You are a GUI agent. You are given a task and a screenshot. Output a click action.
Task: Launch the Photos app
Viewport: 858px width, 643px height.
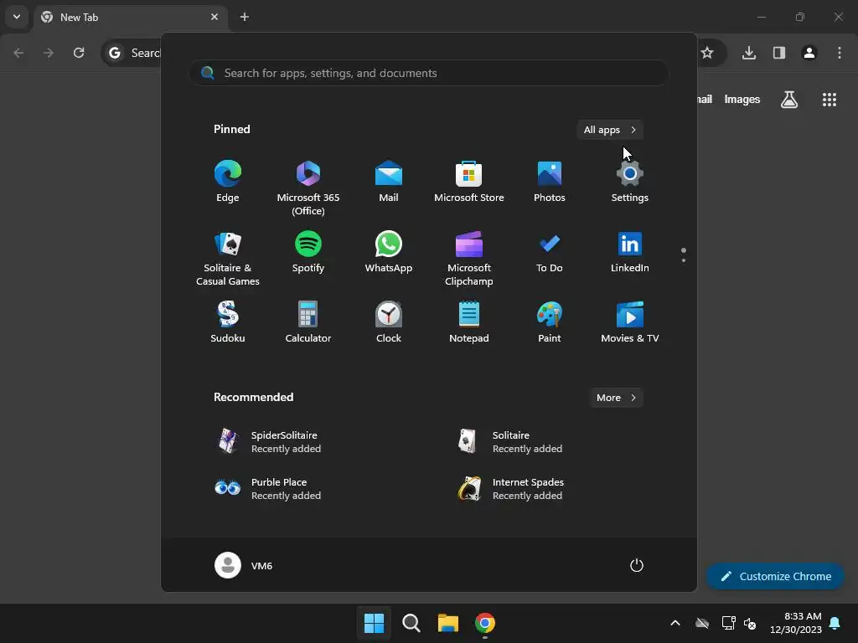coord(550,182)
